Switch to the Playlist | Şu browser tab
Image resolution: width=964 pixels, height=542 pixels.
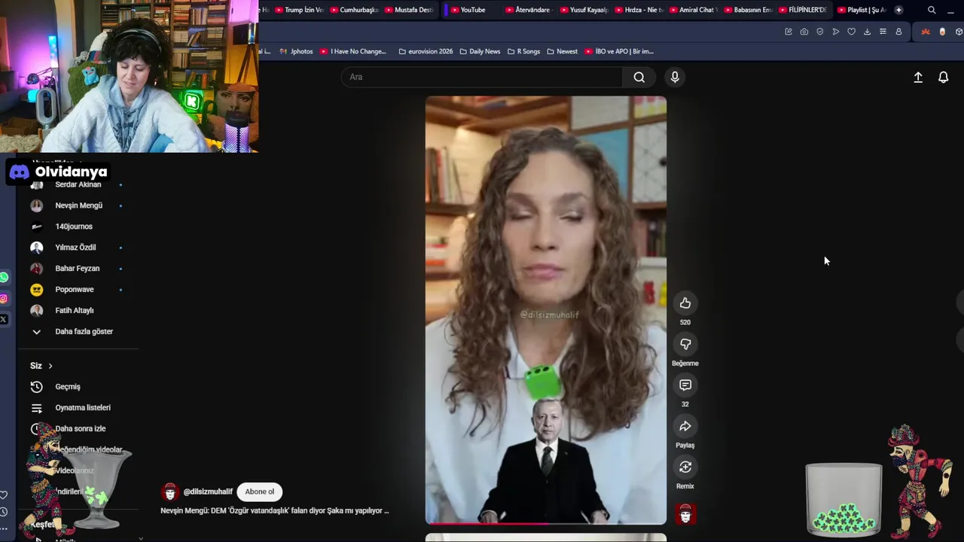(x=862, y=10)
